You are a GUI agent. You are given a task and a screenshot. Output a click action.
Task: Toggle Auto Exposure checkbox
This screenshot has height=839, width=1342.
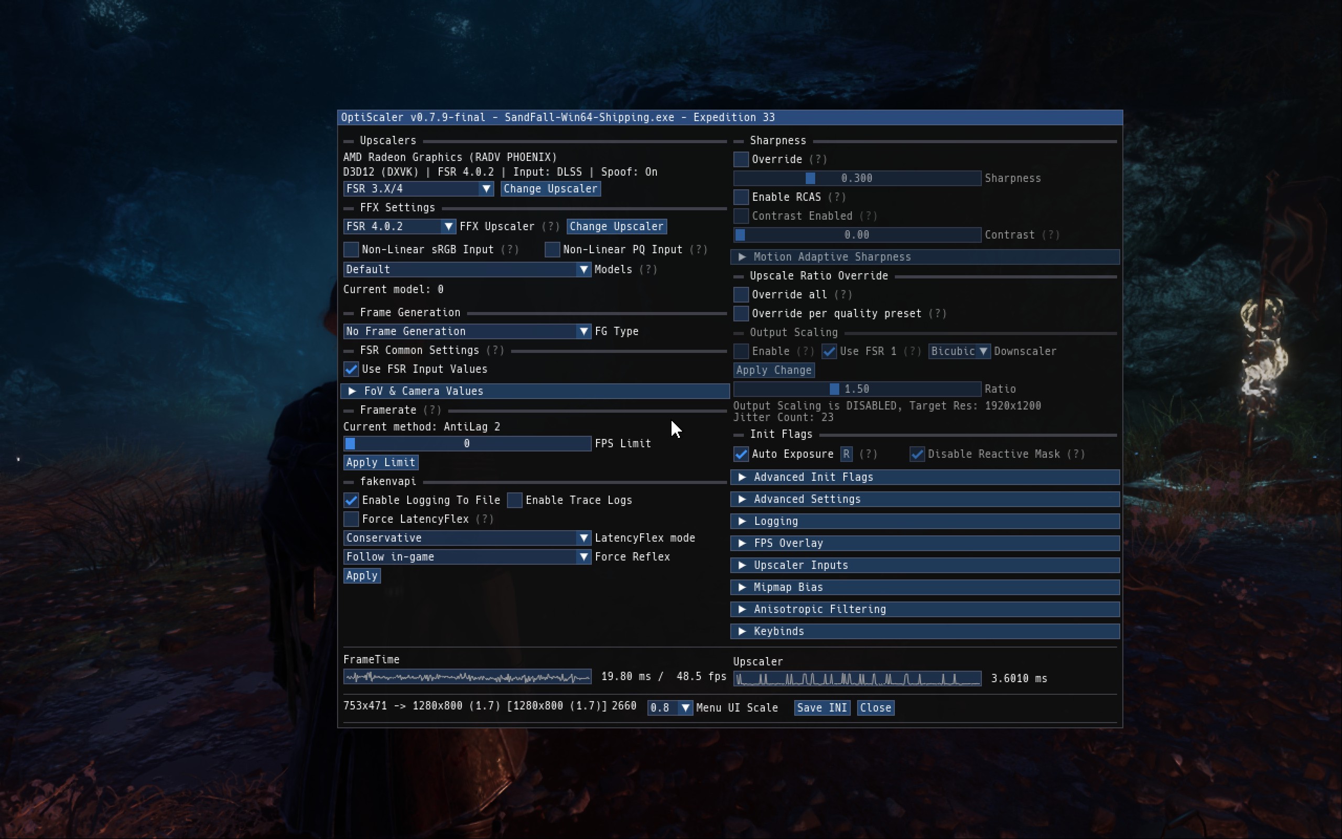tap(741, 454)
